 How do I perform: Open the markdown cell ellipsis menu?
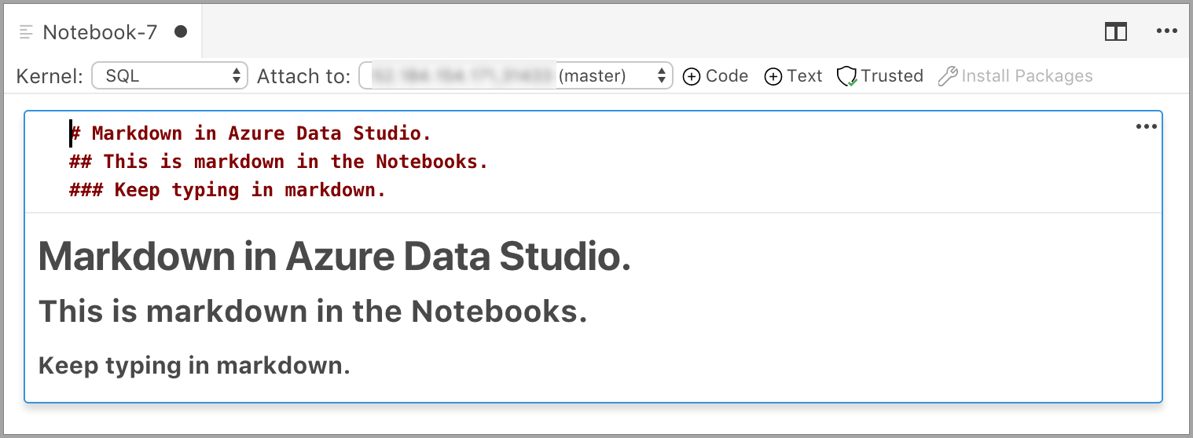click(x=1147, y=126)
